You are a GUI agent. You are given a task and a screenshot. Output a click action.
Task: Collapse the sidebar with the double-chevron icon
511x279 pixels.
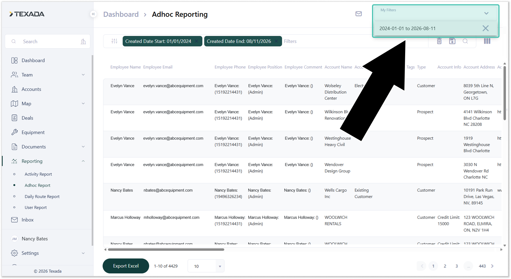[x=93, y=14]
